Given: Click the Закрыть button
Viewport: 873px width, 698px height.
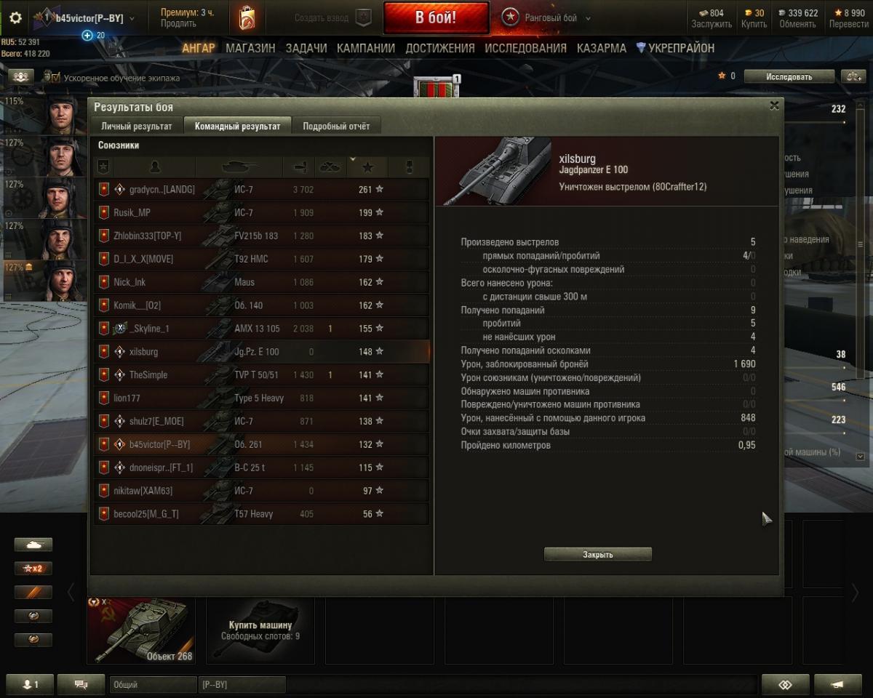Looking at the screenshot, I should [598, 555].
